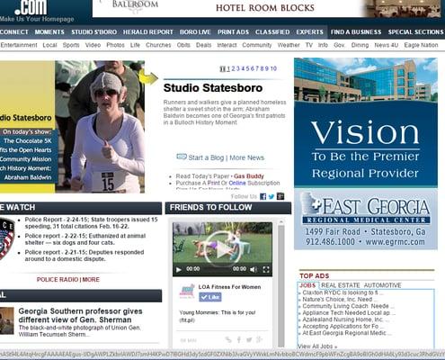The height and width of the screenshot is (360, 445).
Task: Go to the Obits section
Action: coord(183,45)
